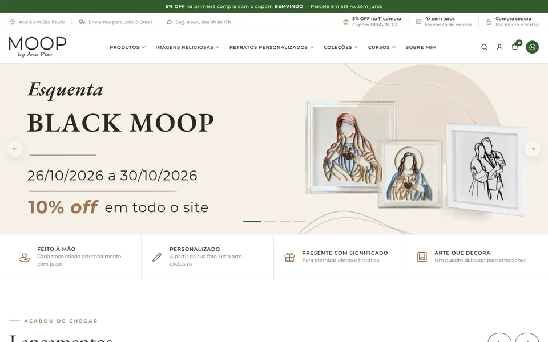Select the third carousel indicator dash
548x342 pixels.
click(285, 222)
